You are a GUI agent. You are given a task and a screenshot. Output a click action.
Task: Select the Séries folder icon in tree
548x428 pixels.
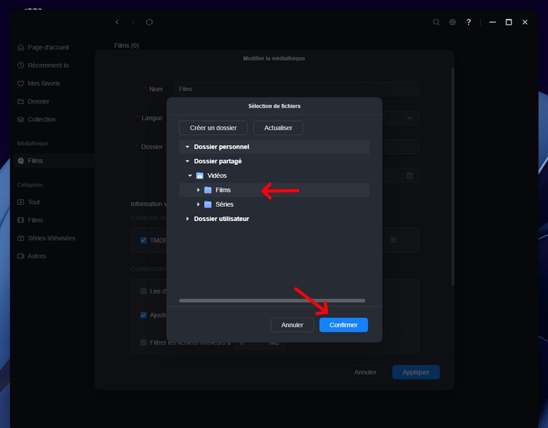coord(208,204)
